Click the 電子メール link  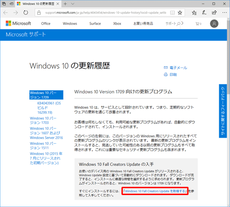click(175, 67)
